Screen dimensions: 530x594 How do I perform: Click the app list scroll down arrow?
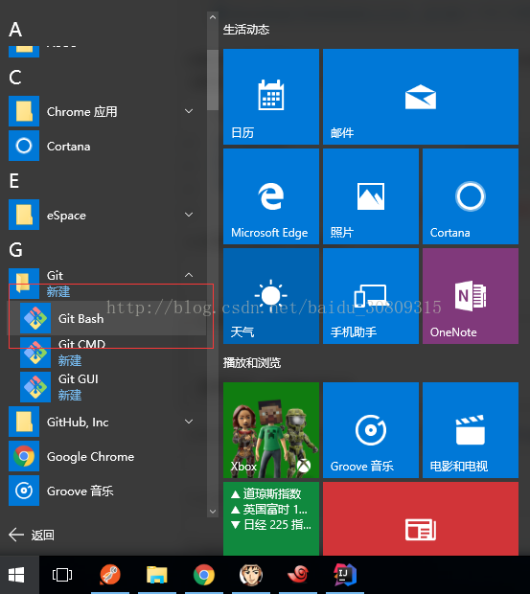pyautogui.click(x=213, y=512)
